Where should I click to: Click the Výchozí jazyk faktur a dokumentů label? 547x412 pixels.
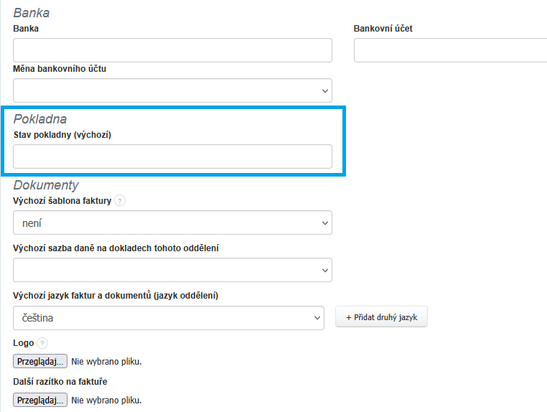point(116,296)
